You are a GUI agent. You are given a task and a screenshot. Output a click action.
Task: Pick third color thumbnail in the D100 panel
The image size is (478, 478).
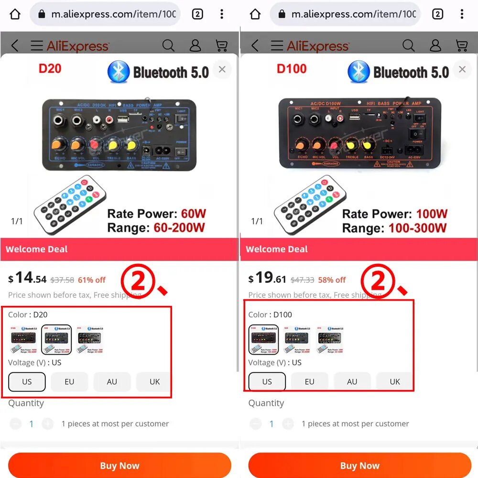click(x=330, y=339)
